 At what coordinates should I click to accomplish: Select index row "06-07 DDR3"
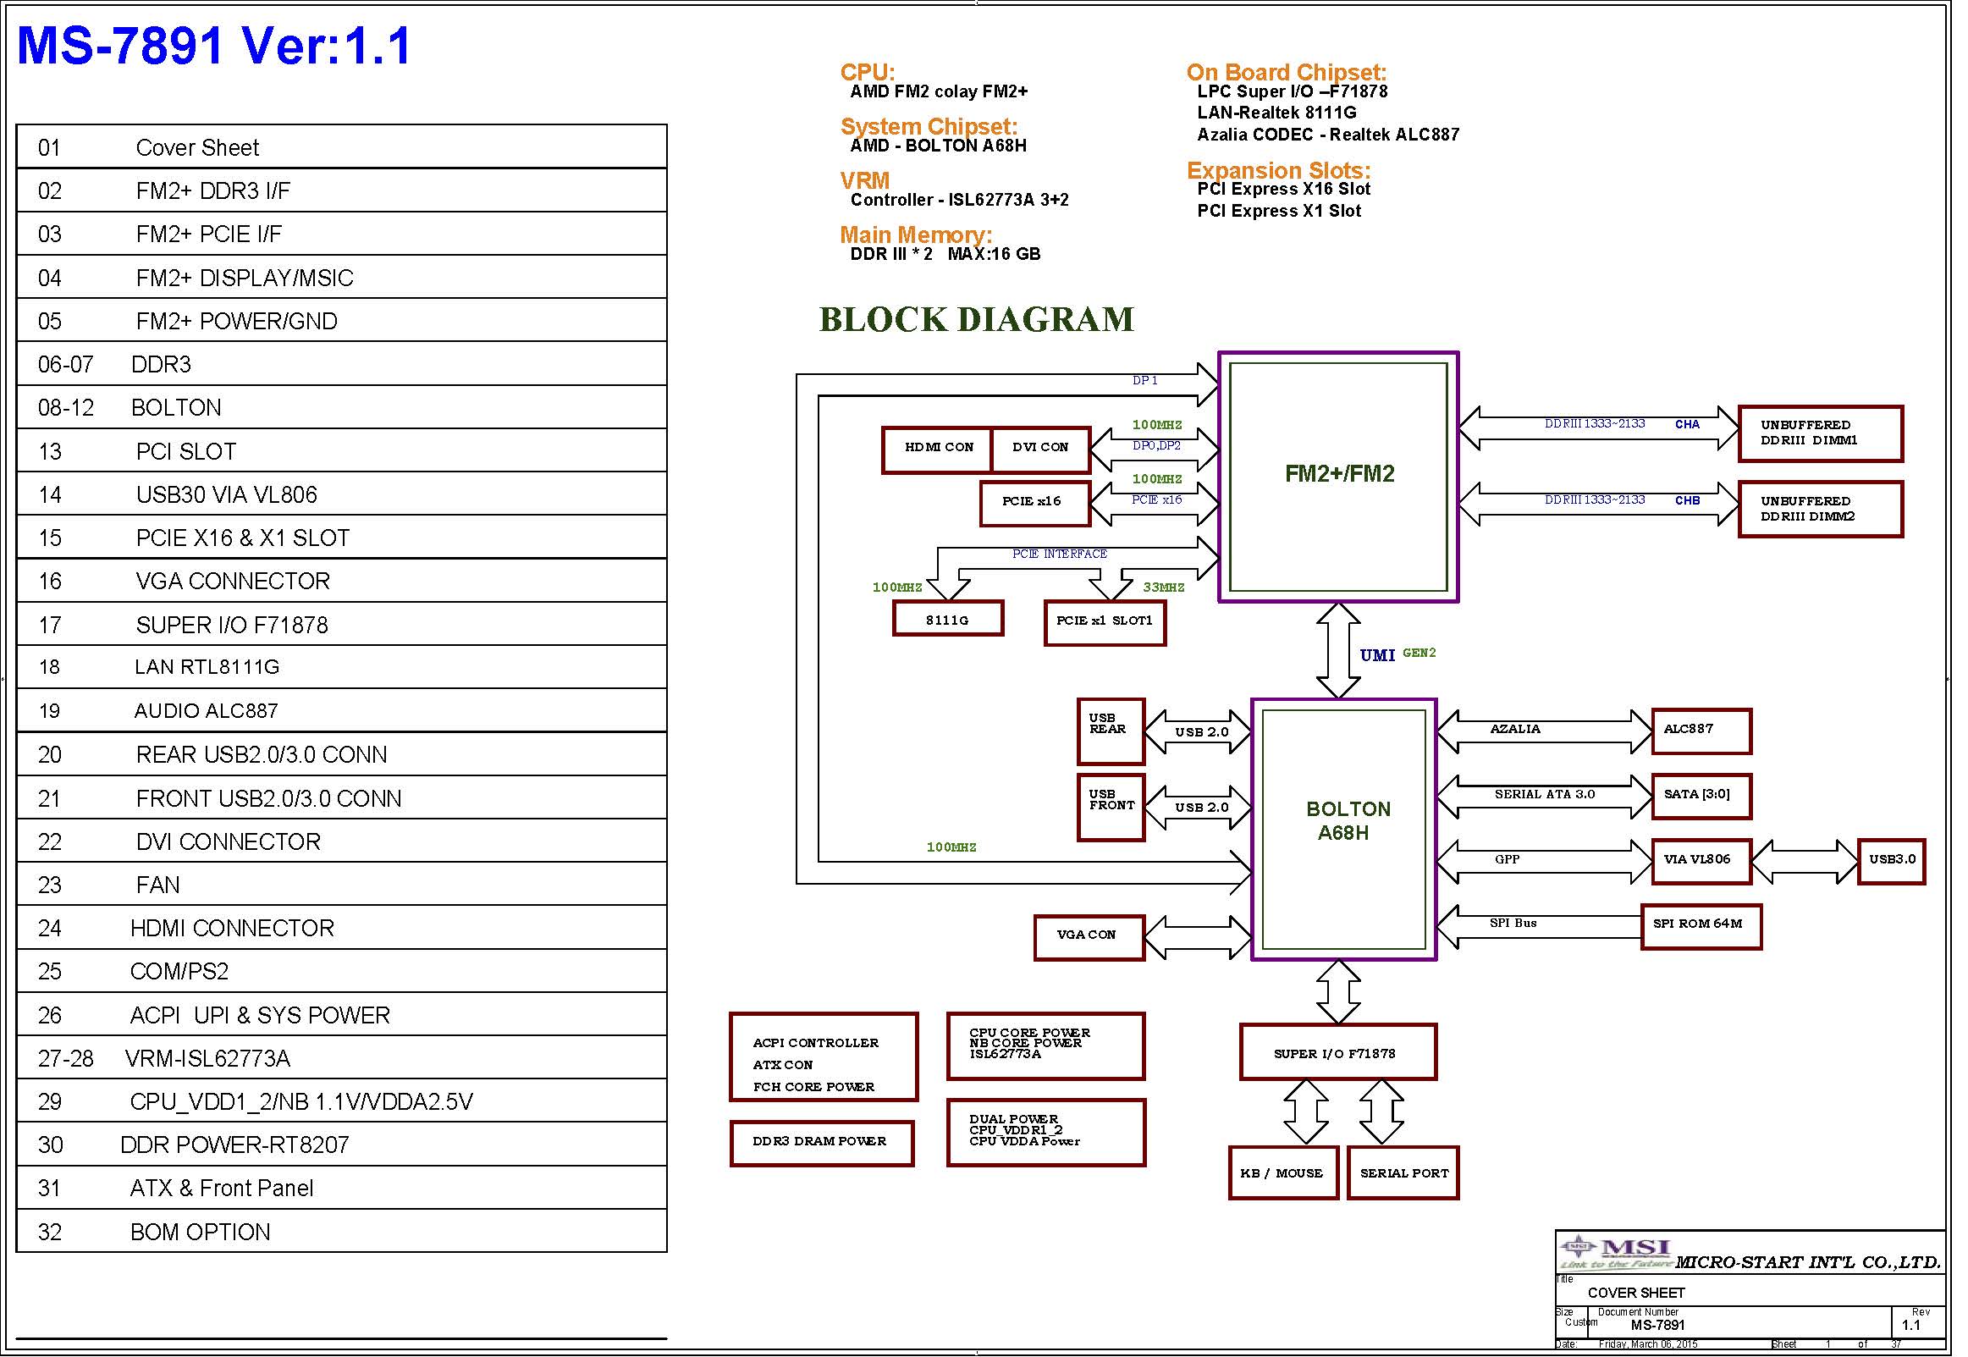(x=342, y=364)
